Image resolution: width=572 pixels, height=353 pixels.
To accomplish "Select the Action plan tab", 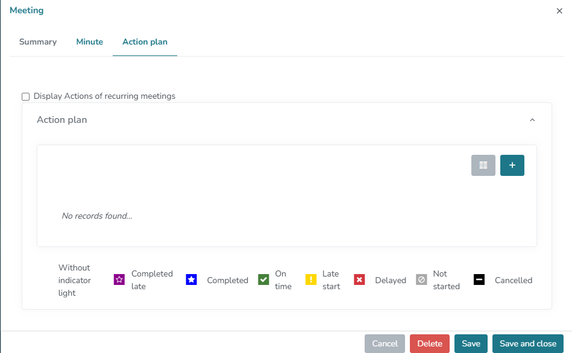I will [145, 42].
